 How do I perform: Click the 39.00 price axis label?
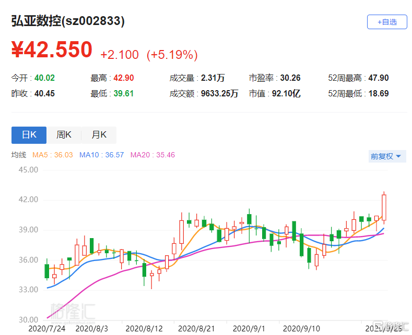[x=28, y=230]
